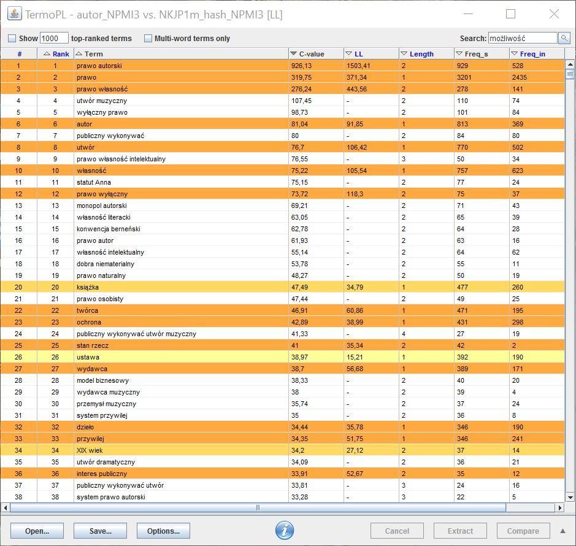Screen dimensions: 576x546
Task: Click the Open... button
Action: click(x=37, y=531)
